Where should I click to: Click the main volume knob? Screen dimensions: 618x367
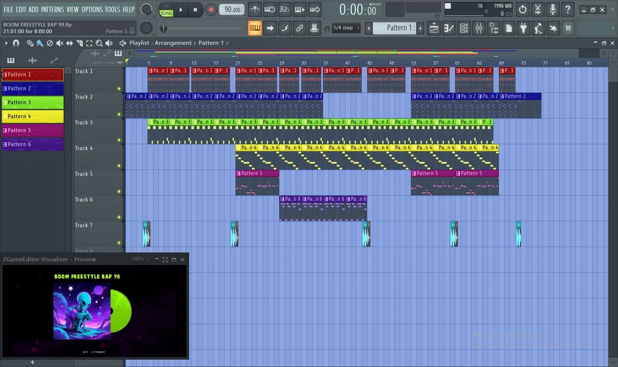146,9
